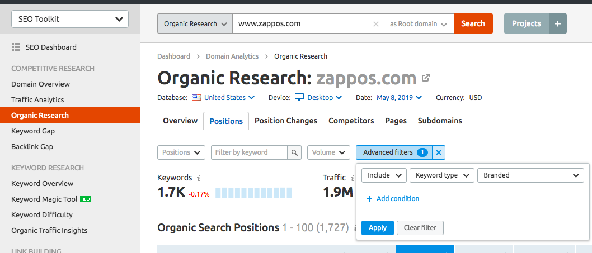
Task: Remove Advanced filters with the X button
Action: (438, 152)
